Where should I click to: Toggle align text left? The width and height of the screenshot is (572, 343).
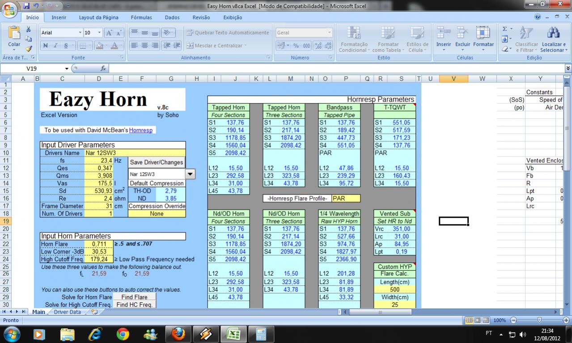pyautogui.click(x=134, y=45)
